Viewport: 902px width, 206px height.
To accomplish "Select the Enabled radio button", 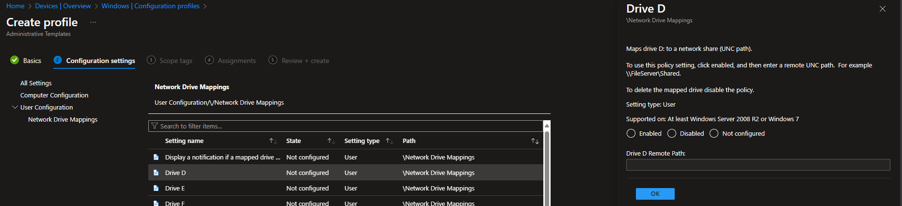I will [631, 133].
